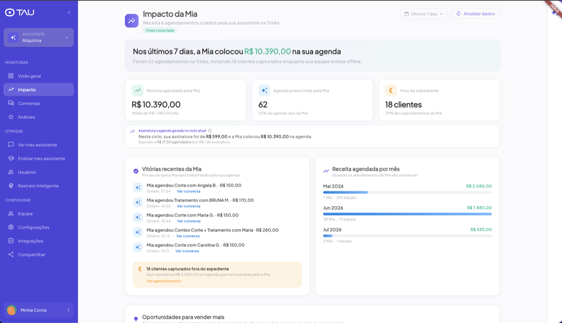Click the Usuários people icon

click(x=11, y=172)
